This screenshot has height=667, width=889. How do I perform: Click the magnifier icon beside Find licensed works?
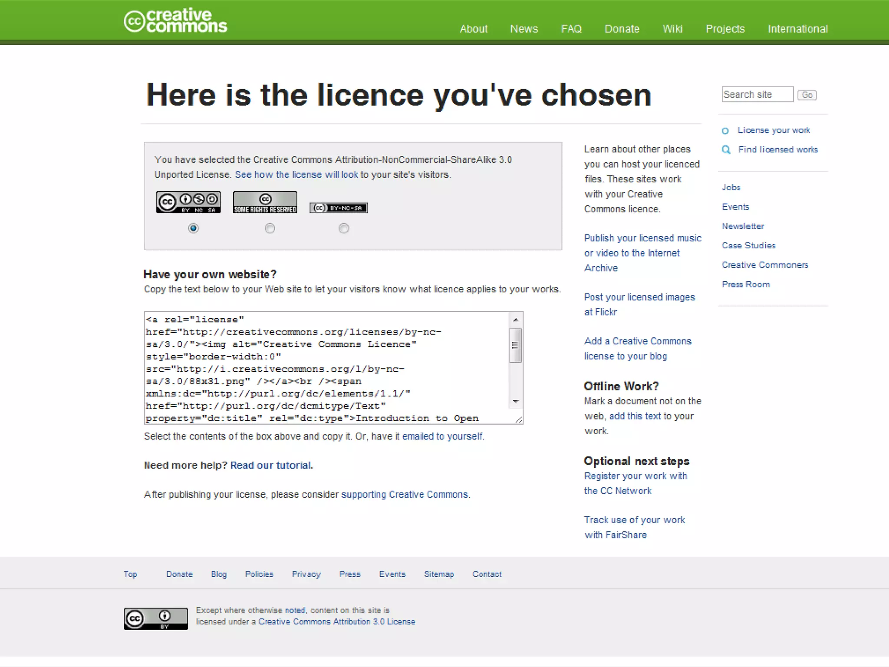(x=726, y=150)
